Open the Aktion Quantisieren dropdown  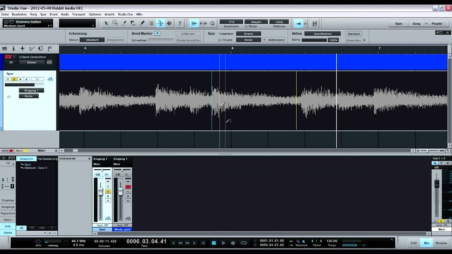point(322,34)
